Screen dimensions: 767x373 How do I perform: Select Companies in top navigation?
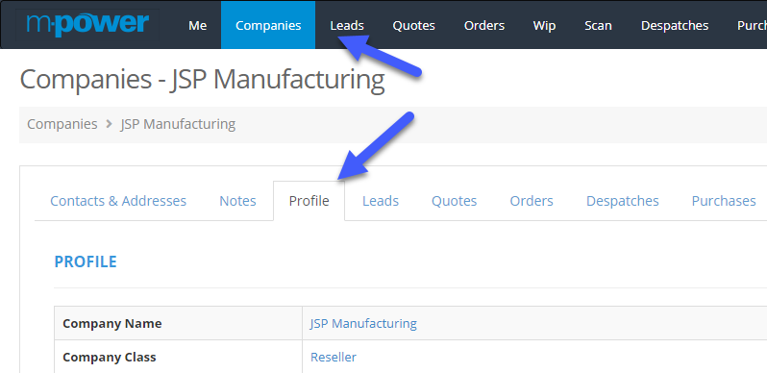coord(268,25)
